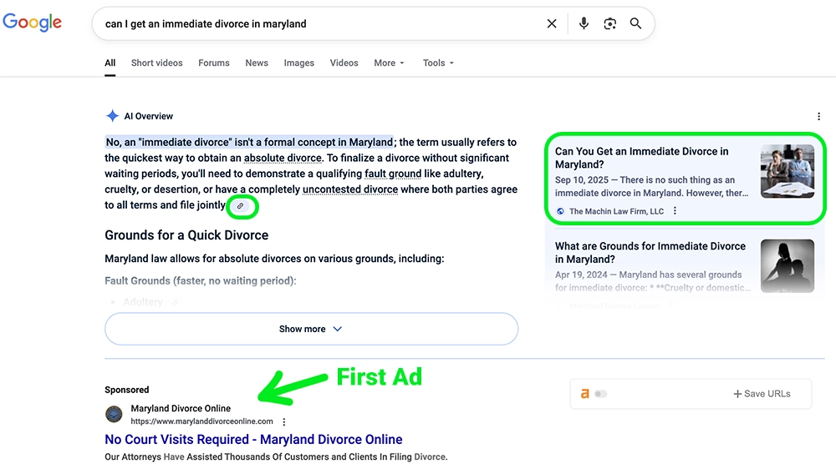The image size is (836, 474).
Task: Follow the 'uncontested divorce' underlined term
Action: point(350,189)
